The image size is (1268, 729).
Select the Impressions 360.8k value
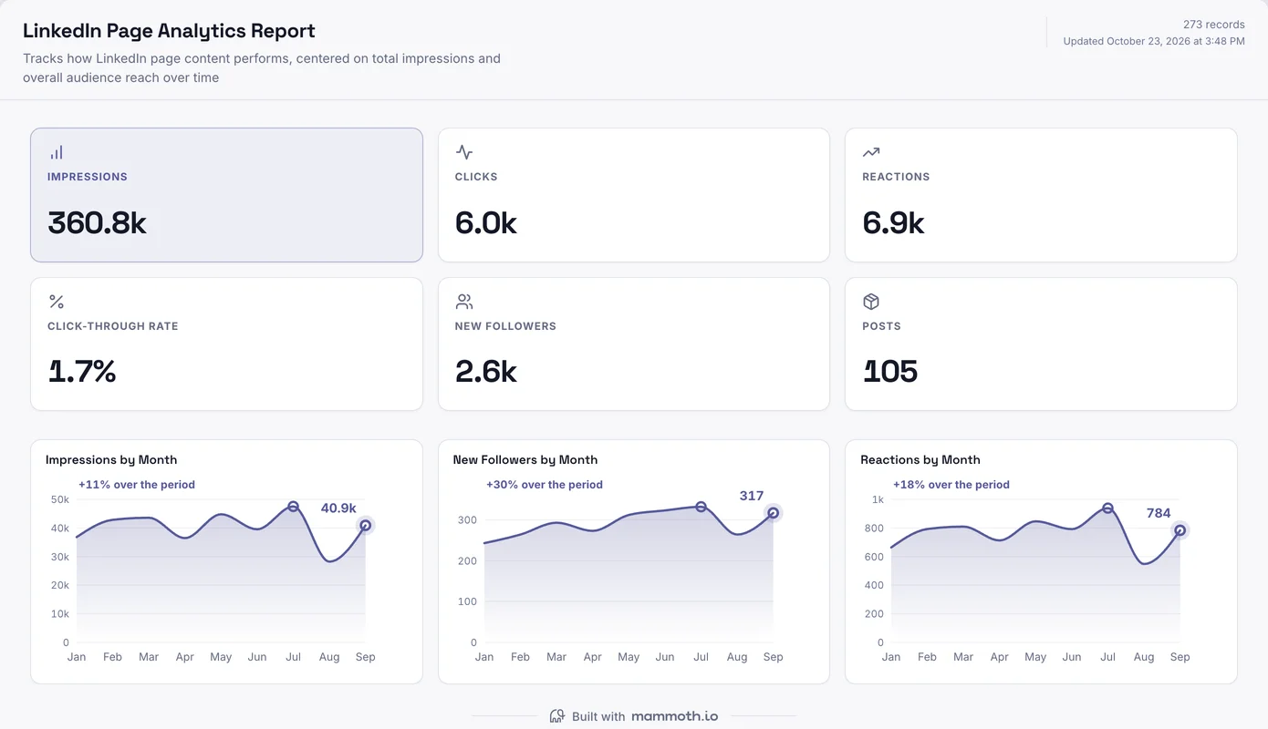(x=97, y=223)
